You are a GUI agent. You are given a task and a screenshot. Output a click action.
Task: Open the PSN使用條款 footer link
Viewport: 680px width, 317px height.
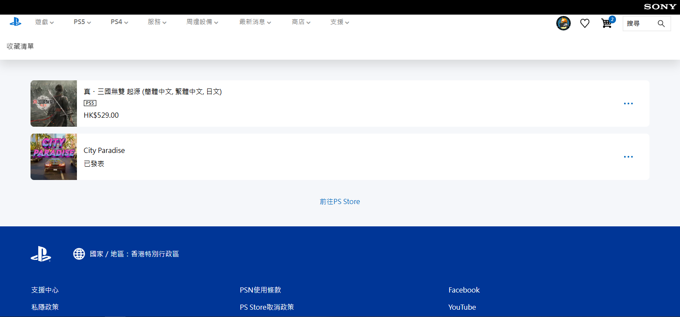coord(260,290)
